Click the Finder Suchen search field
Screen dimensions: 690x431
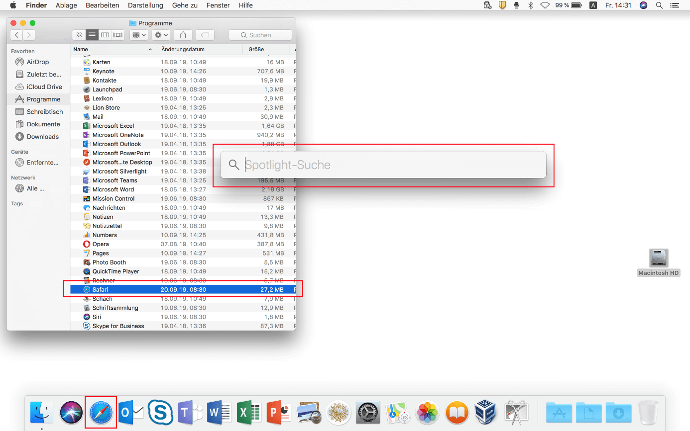click(x=260, y=35)
